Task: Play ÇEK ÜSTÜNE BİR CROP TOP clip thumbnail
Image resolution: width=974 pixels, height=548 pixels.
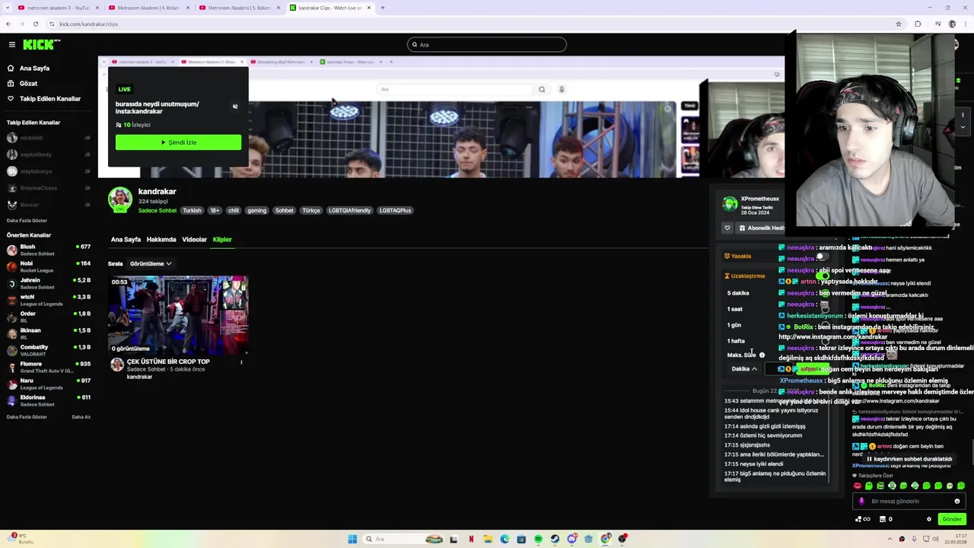Action: 178,316
